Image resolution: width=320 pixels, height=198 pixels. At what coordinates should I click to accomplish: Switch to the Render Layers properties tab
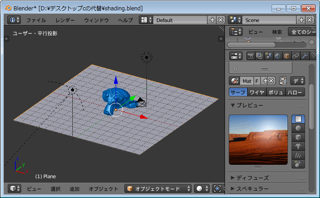pos(259,56)
